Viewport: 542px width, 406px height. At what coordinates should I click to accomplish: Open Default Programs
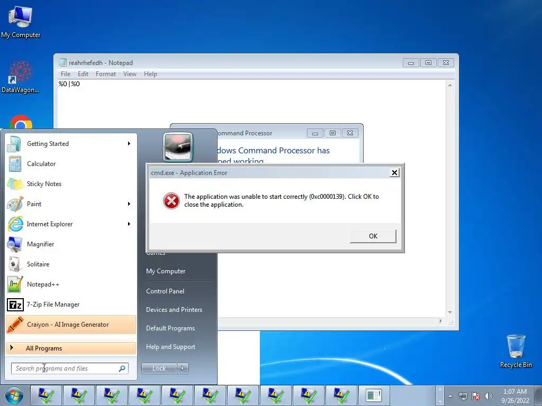(x=170, y=328)
